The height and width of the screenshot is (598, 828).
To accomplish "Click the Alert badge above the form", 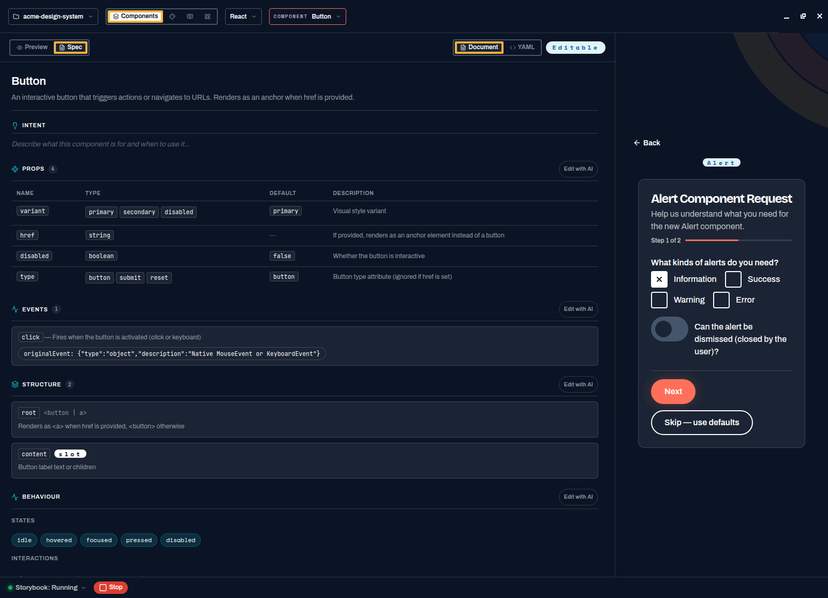I will 721,163.
